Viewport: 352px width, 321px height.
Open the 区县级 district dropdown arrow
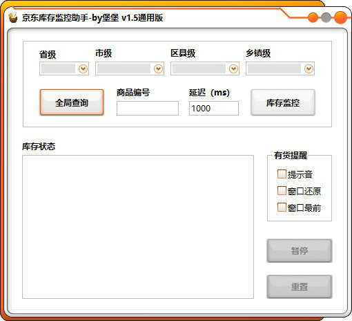tap(233, 68)
